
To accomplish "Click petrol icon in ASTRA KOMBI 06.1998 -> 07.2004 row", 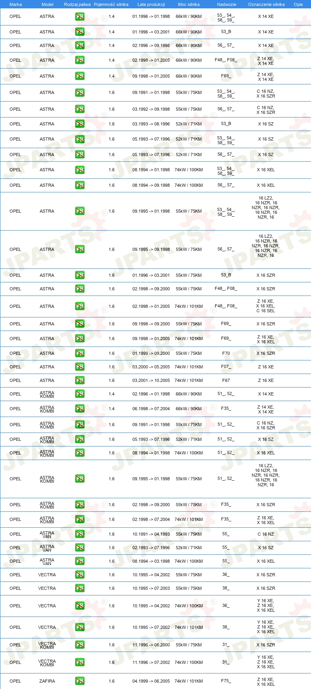I will (80, 409).
